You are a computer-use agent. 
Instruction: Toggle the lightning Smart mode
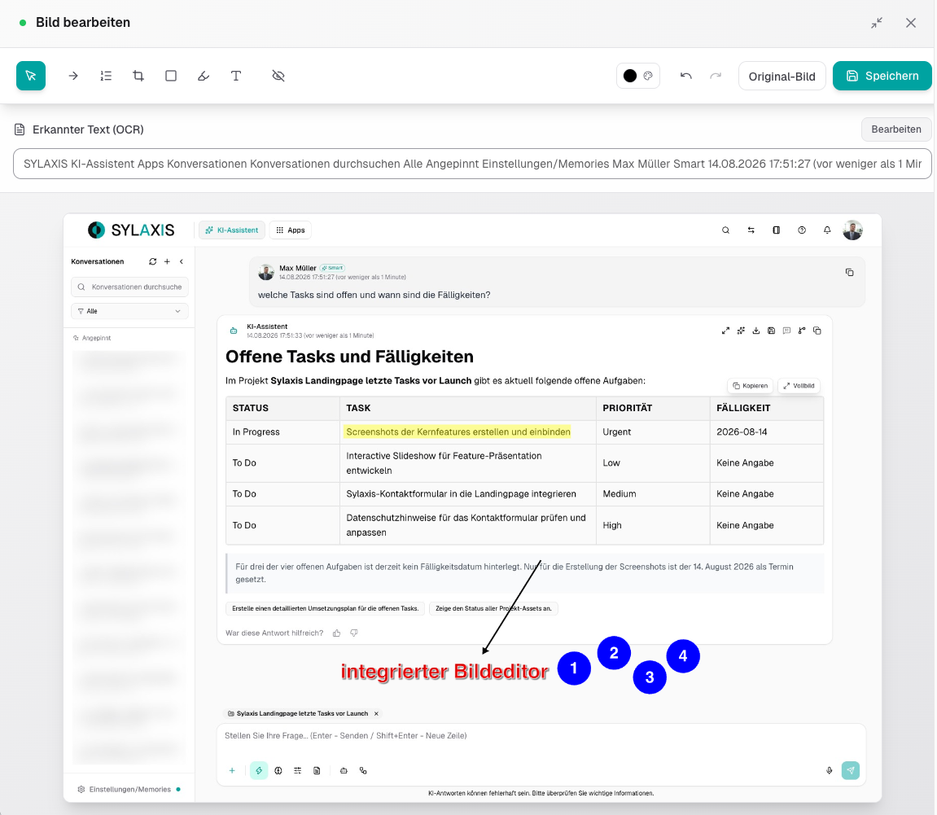[x=259, y=771]
